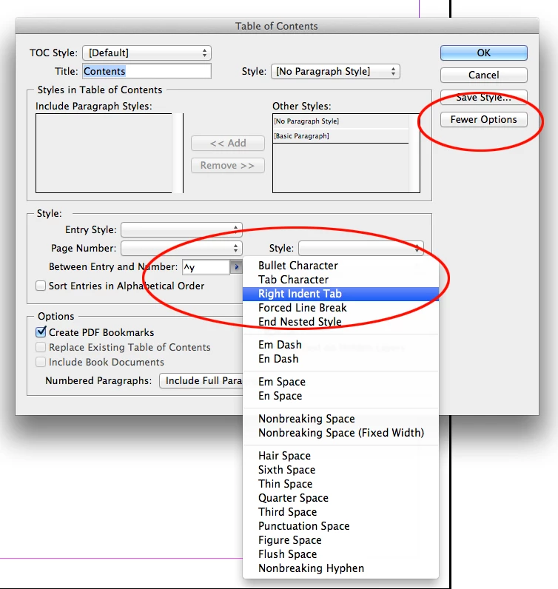Open the Entry Style dropdown

pos(181,229)
